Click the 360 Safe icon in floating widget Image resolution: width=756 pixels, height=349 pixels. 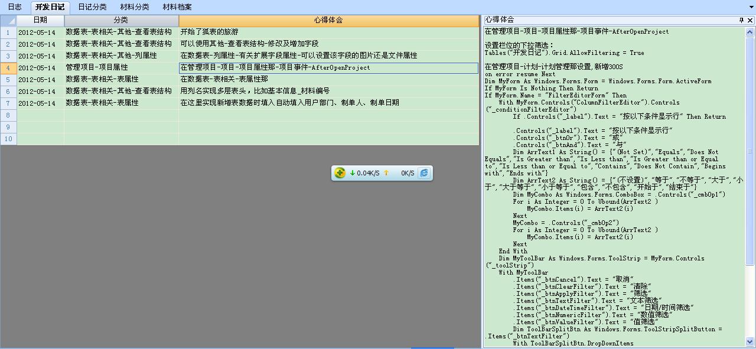point(340,173)
